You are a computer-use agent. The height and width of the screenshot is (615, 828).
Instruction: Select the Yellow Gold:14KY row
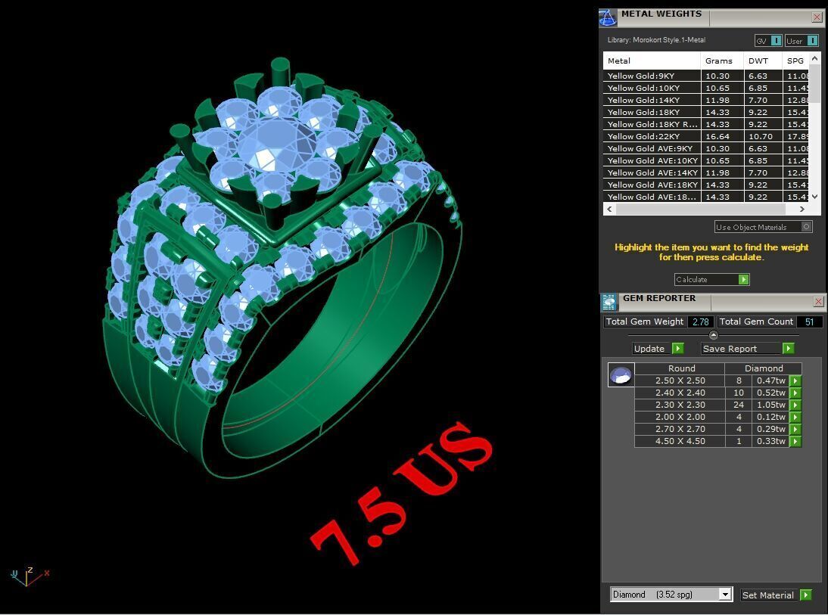[705, 101]
